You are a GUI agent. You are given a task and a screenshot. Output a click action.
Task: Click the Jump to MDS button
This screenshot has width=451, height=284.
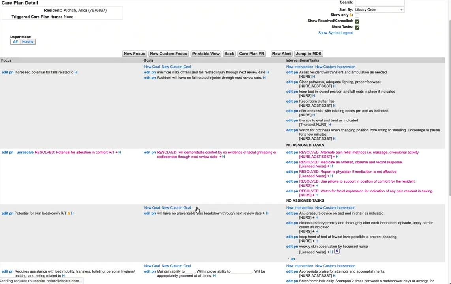(308, 54)
